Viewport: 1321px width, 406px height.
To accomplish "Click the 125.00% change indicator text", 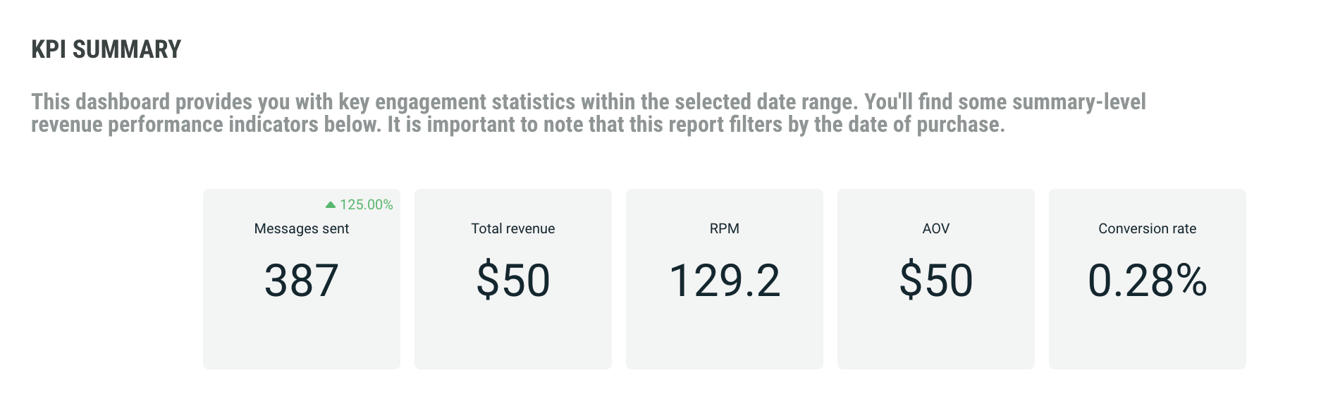I will click(366, 204).
